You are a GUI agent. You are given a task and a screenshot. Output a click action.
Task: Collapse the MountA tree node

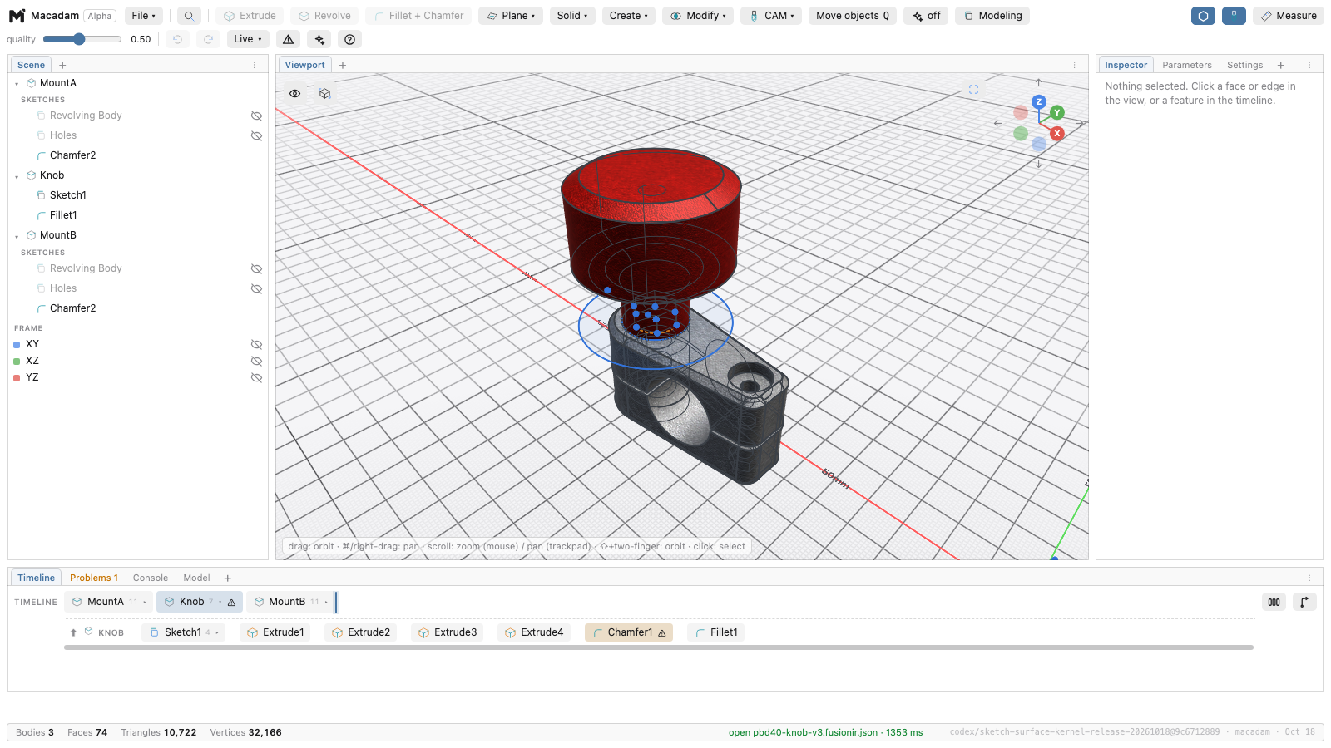click(x=17, y=84)
